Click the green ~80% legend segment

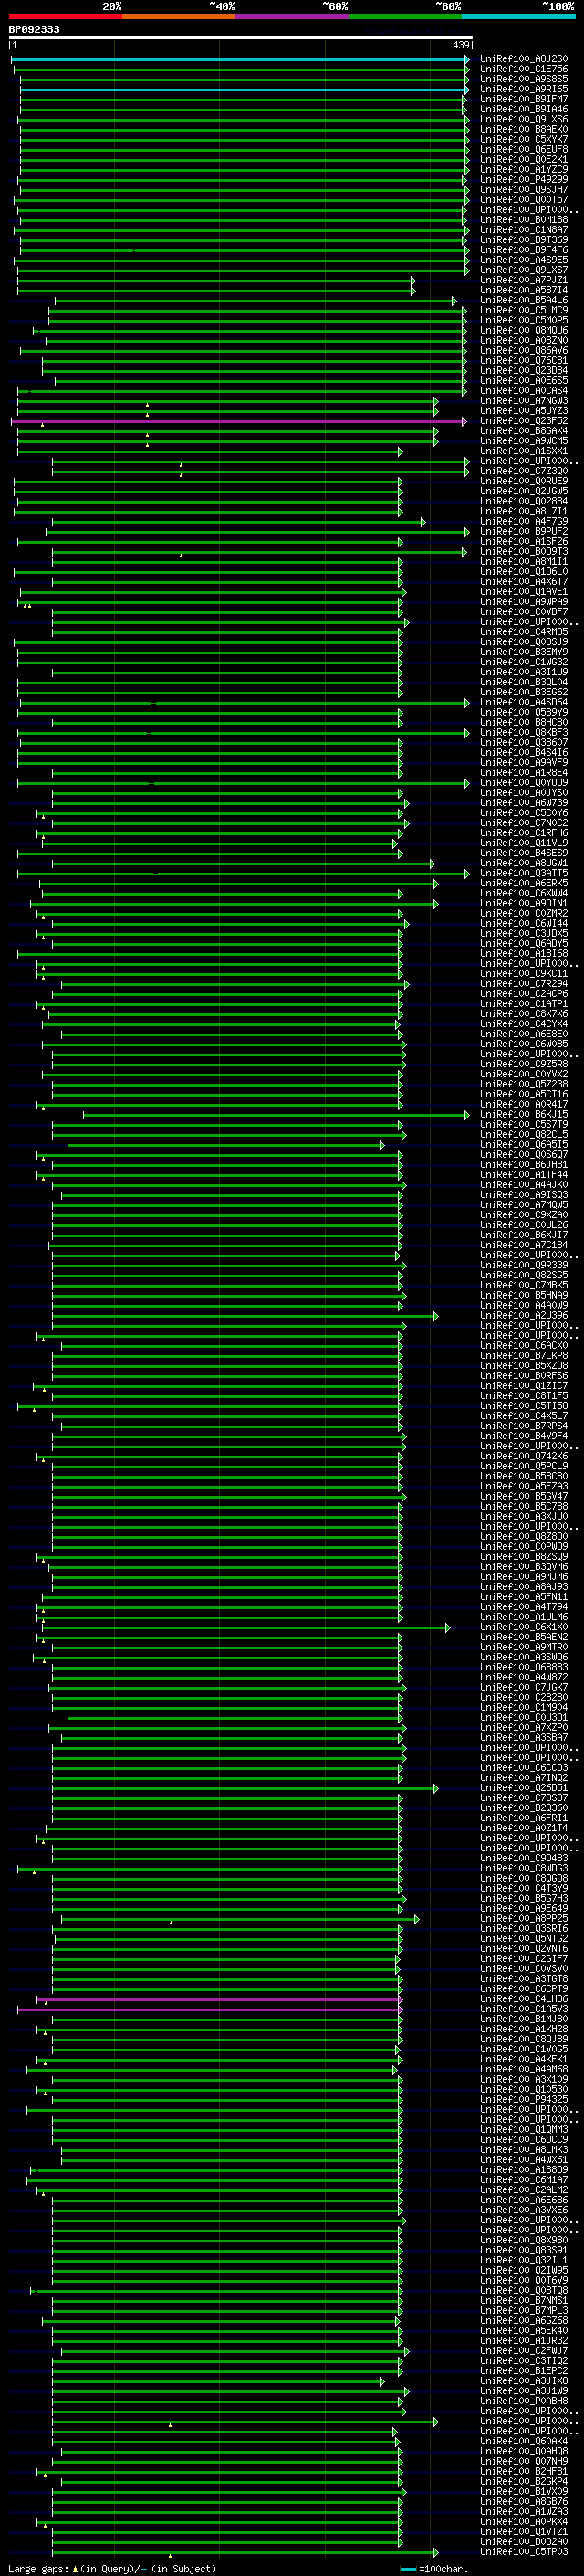(405, 16)
